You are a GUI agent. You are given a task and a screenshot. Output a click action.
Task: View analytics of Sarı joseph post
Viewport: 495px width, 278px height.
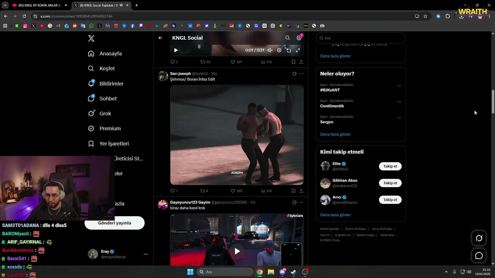(x=266, y=191)
